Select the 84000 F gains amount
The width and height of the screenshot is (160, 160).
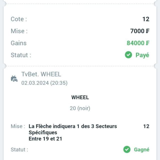(138, 43)
